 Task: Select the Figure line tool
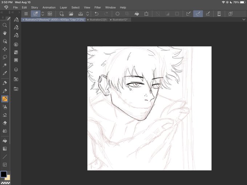point(5,157)
